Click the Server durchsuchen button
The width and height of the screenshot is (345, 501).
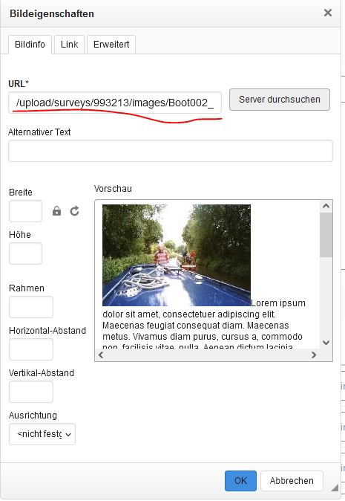[280, 100]
